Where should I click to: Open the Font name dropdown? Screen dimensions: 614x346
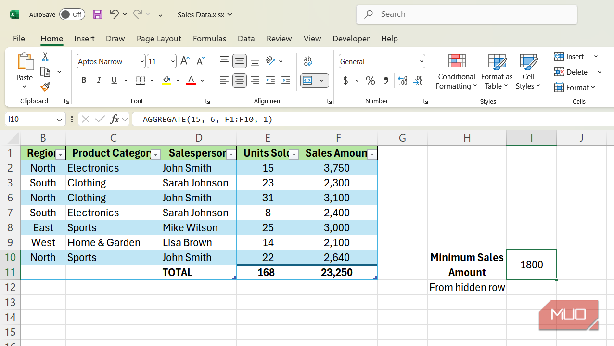point(142,61)
